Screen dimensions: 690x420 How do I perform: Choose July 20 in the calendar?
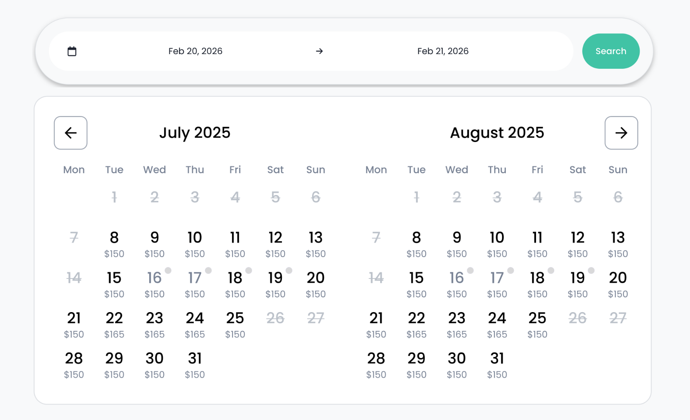pos(316,284)
